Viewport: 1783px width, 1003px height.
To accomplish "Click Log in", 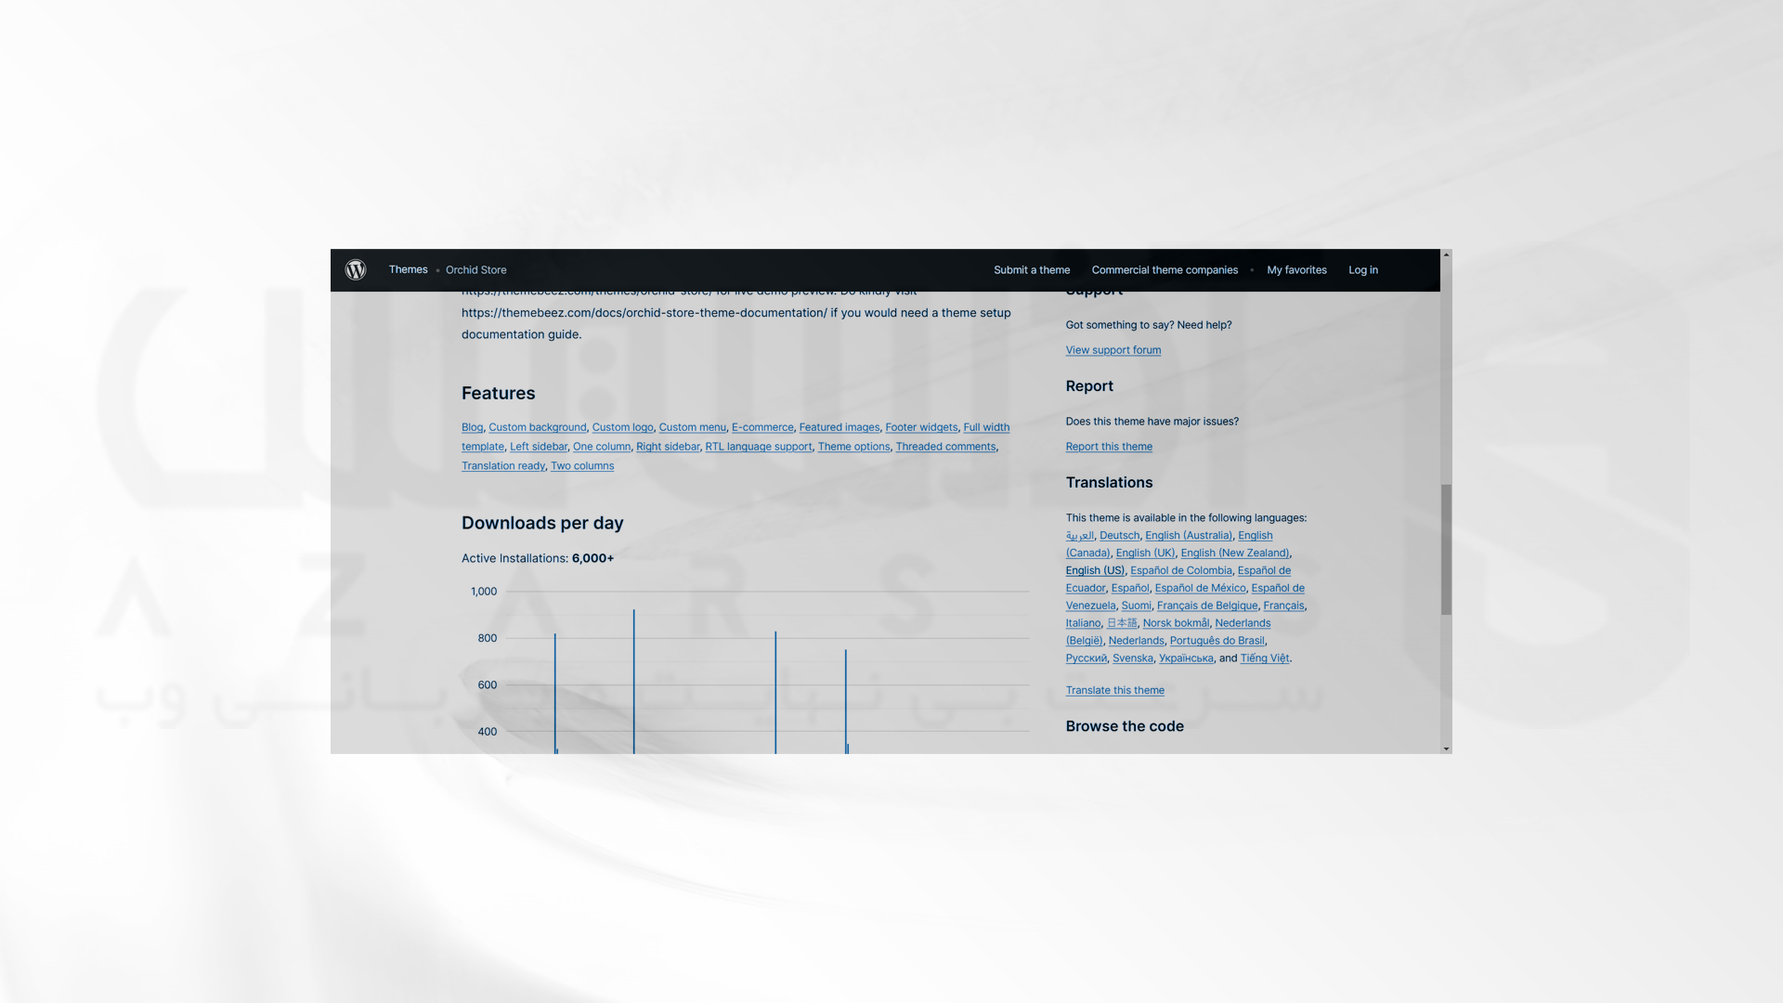I will (x=1363, y=270).
